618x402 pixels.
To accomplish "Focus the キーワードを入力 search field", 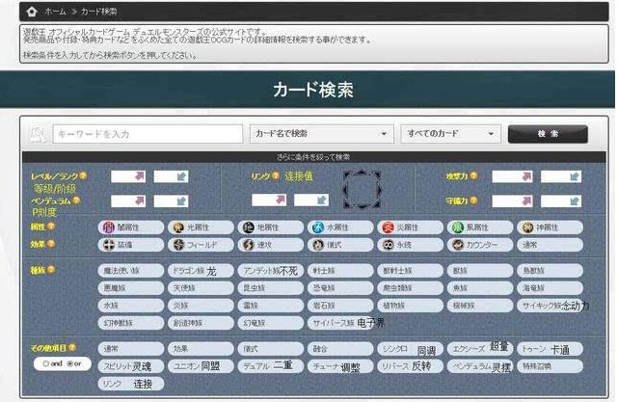I will pyautogui.click(x=148, y=134).
